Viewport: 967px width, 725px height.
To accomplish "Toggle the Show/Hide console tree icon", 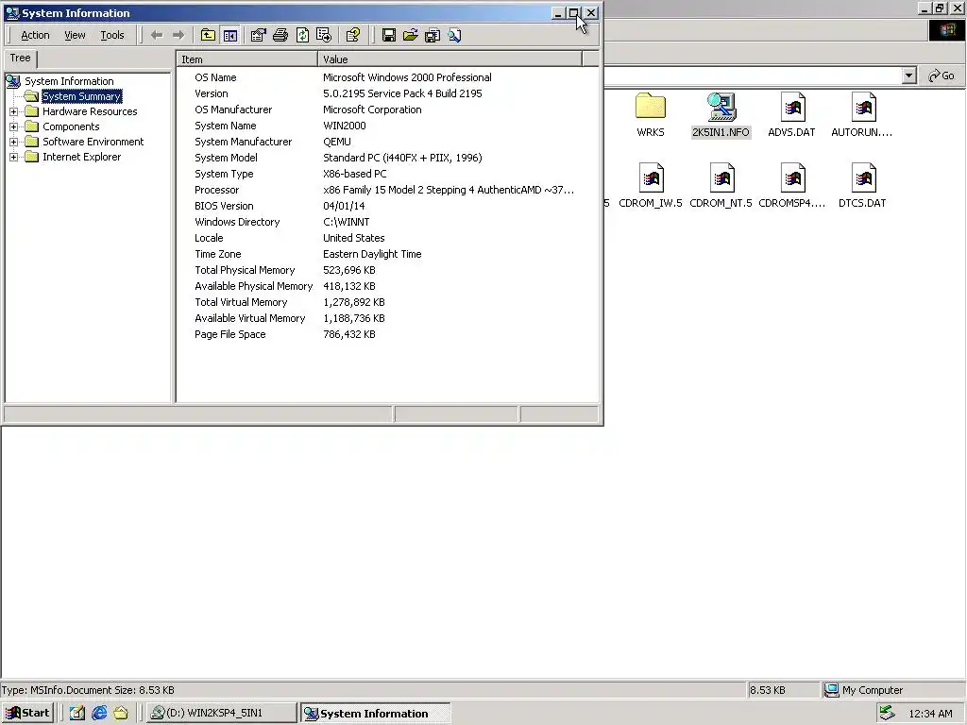I will pyautogui.click(x=230, y=35).
